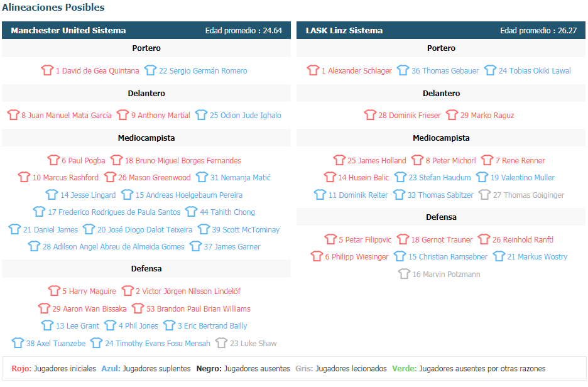Click the red shirt icon beside Marko Raguz
The height and width of the screenshot is (387, 588).
click(452, 115)
